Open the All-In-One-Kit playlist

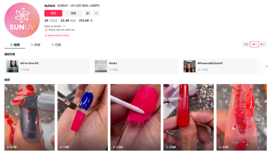(47, 66)
